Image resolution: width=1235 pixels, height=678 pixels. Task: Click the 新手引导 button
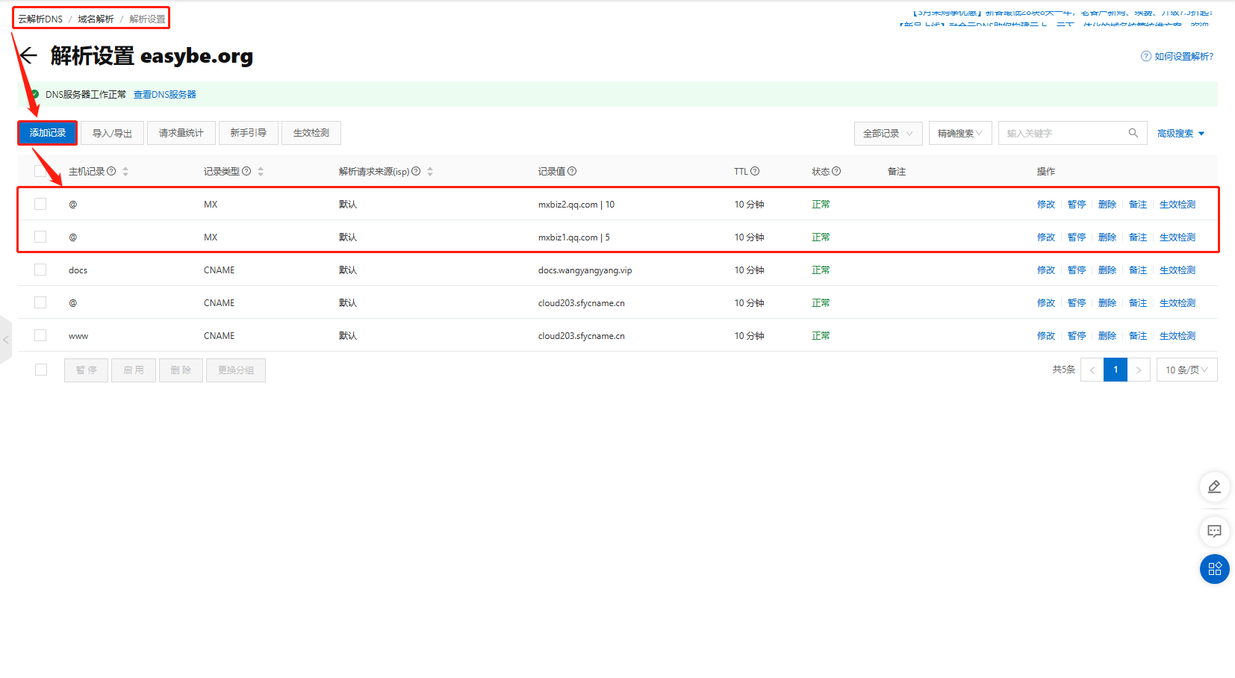pyautogui.click(x=248, y=133)
